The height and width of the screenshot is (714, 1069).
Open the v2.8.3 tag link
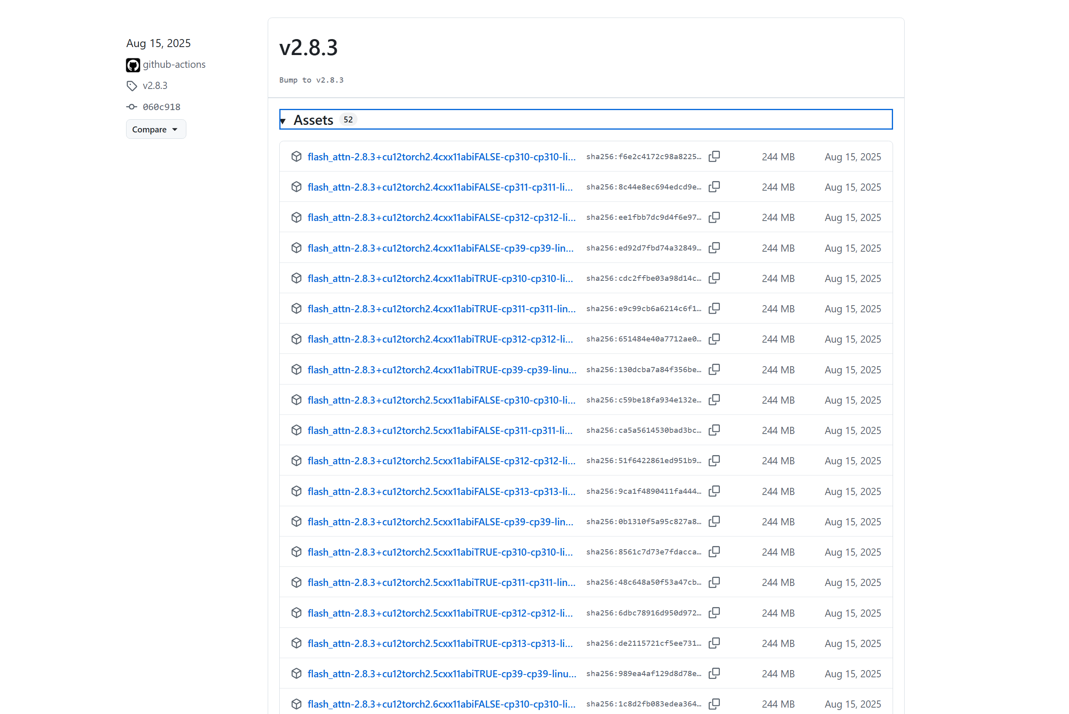(155, 86)
